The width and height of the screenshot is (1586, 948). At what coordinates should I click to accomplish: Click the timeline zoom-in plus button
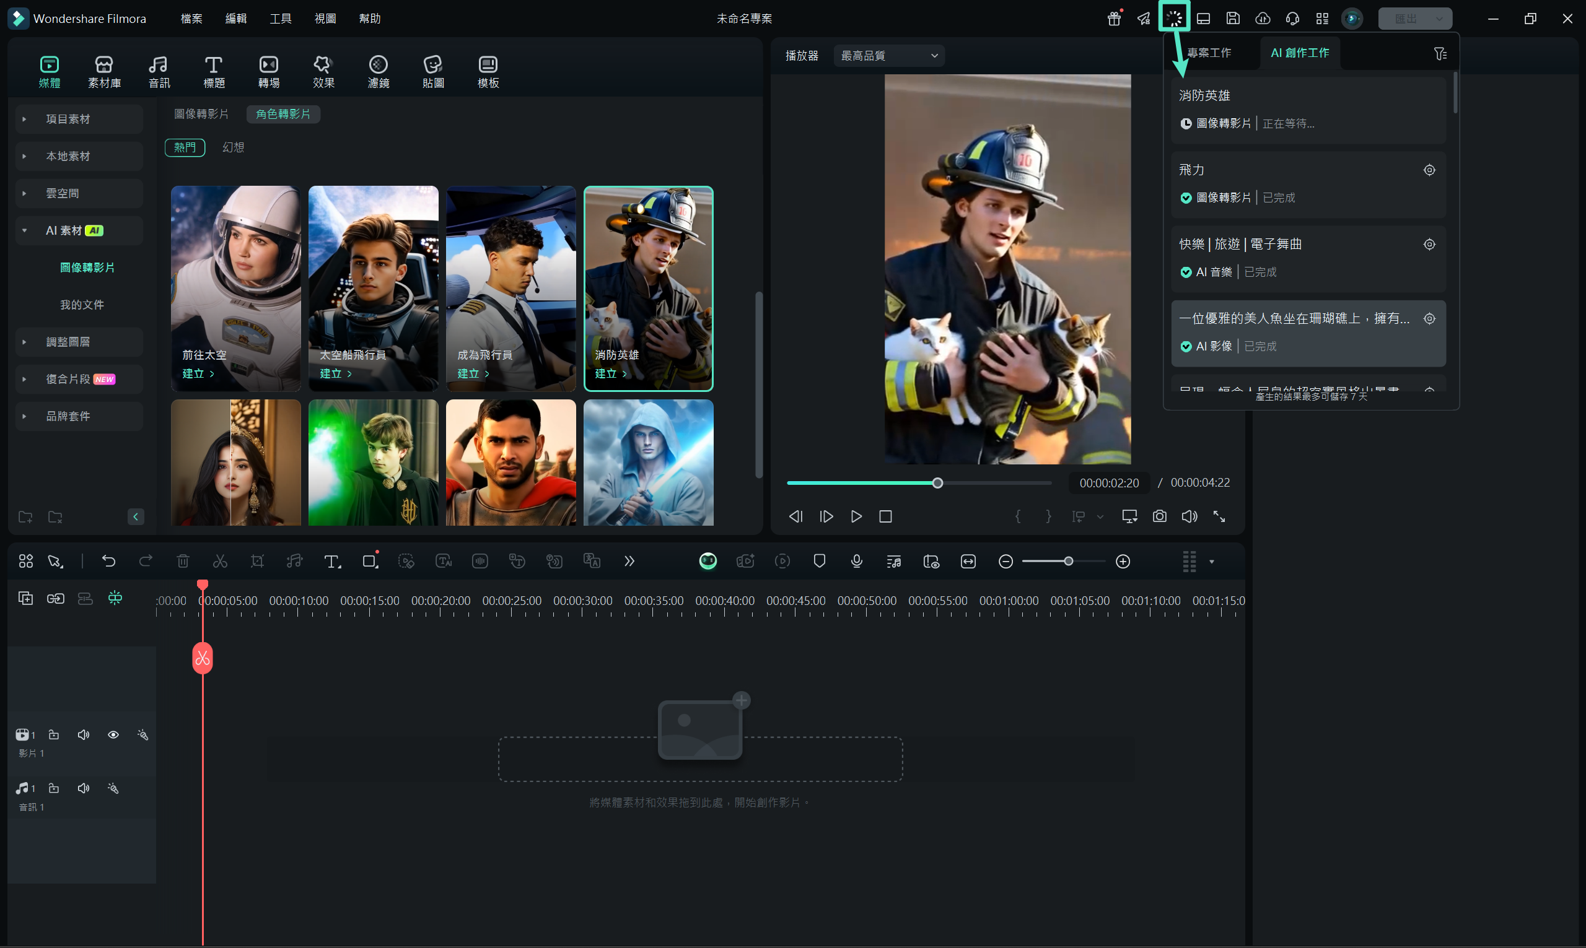1123,561
